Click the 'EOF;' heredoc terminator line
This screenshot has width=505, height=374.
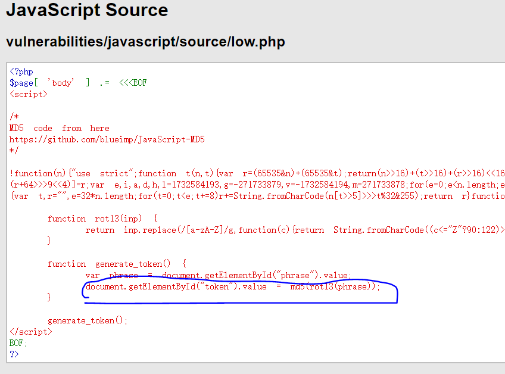18,343
